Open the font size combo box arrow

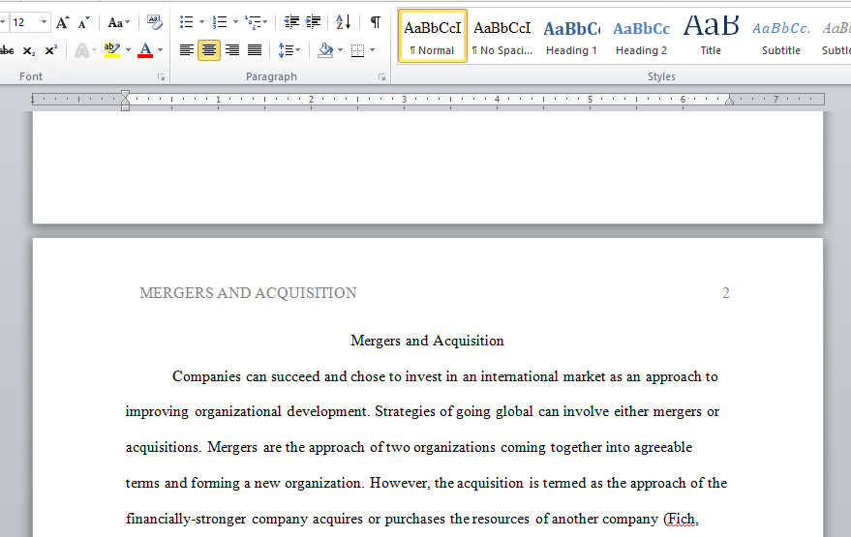[x=44, y=22]
